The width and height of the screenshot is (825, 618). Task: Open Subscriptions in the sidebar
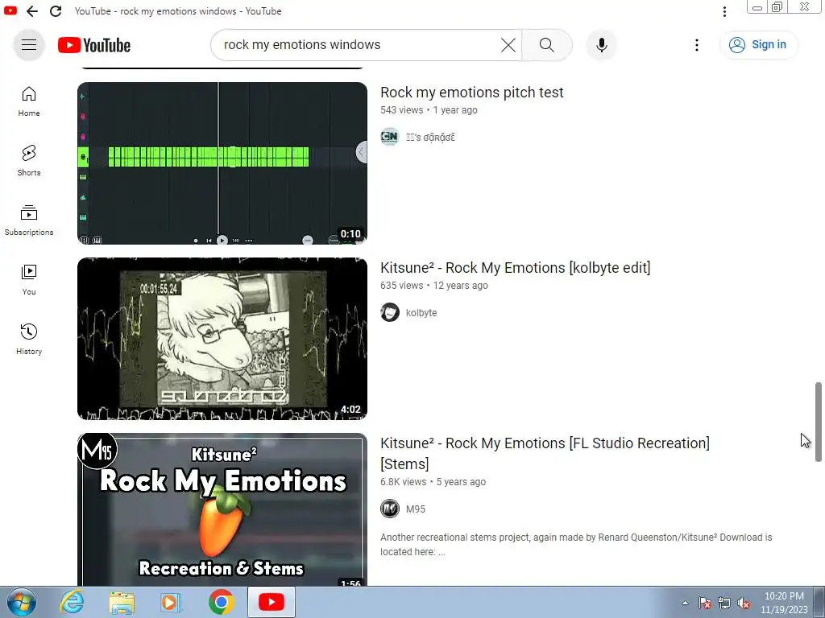point(29,220)
